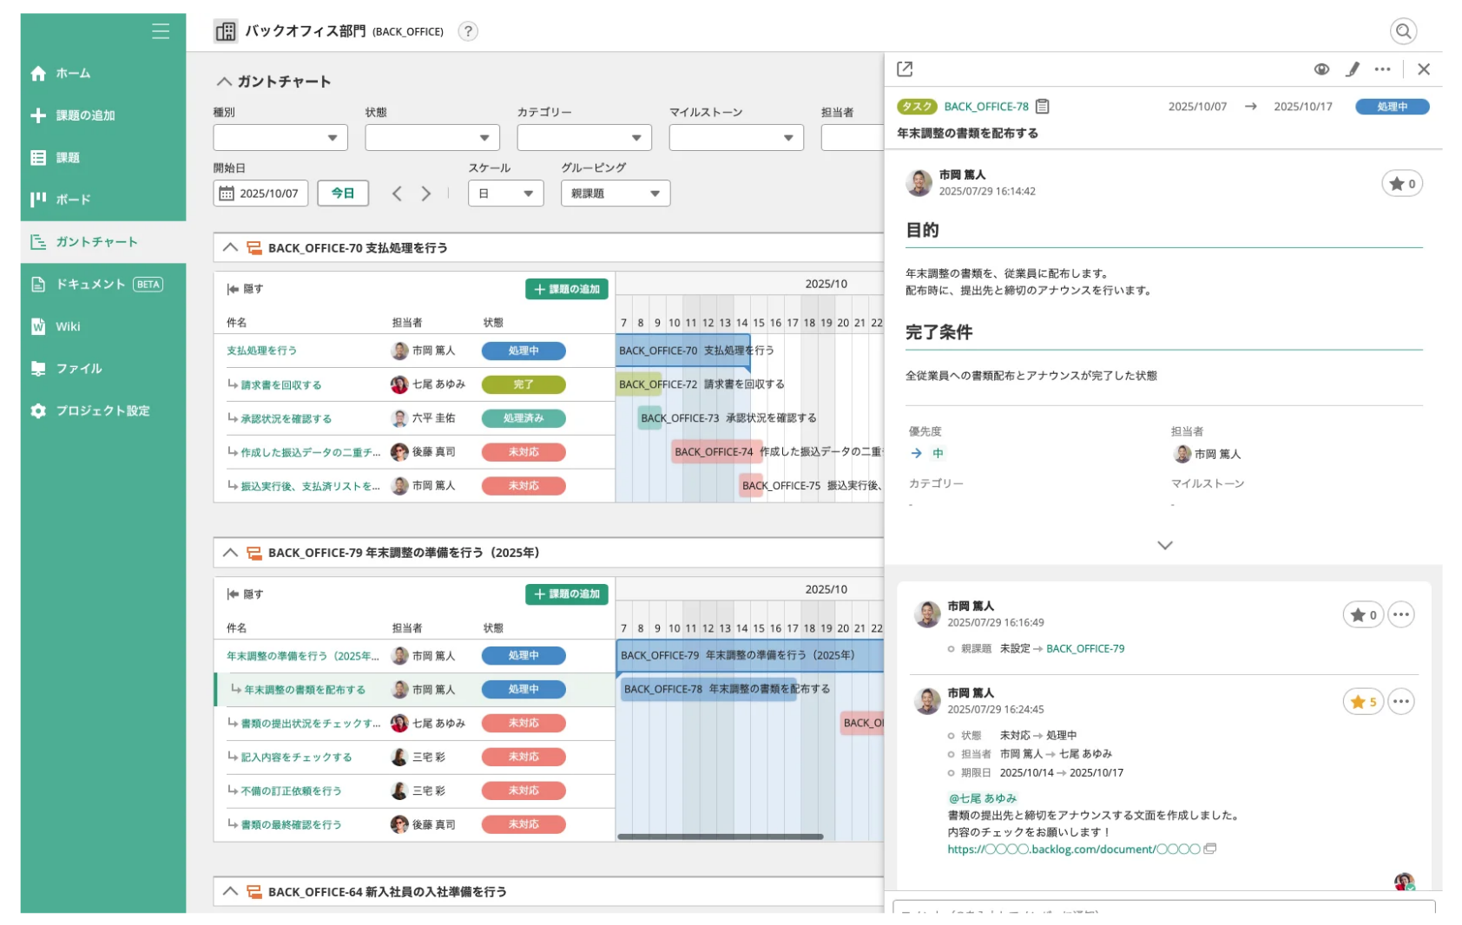Open the 承認状況を確認する issue link
The width and height of the screenshot is (1462, 925).
[x=286, y=419]
